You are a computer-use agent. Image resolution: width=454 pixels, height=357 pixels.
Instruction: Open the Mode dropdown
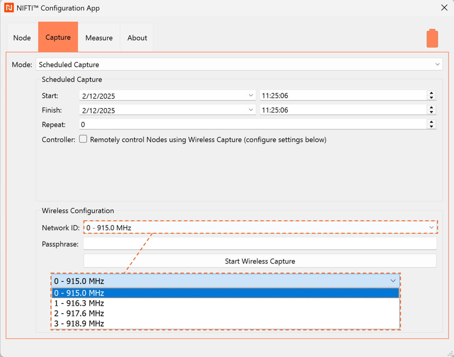[438, 64]
